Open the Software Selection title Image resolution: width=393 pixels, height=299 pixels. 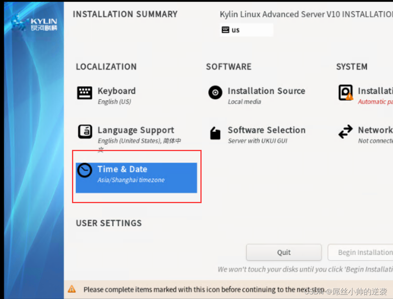click(x=267, y=130)
